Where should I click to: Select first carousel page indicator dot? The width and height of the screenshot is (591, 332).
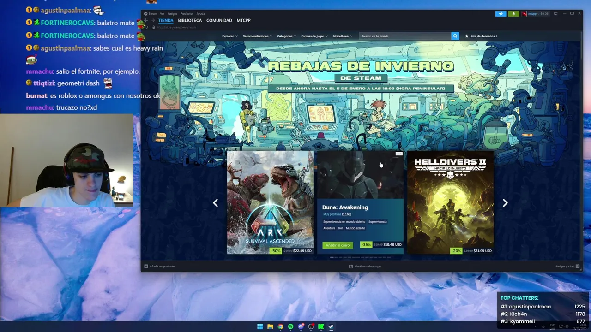tap(332, 257)
